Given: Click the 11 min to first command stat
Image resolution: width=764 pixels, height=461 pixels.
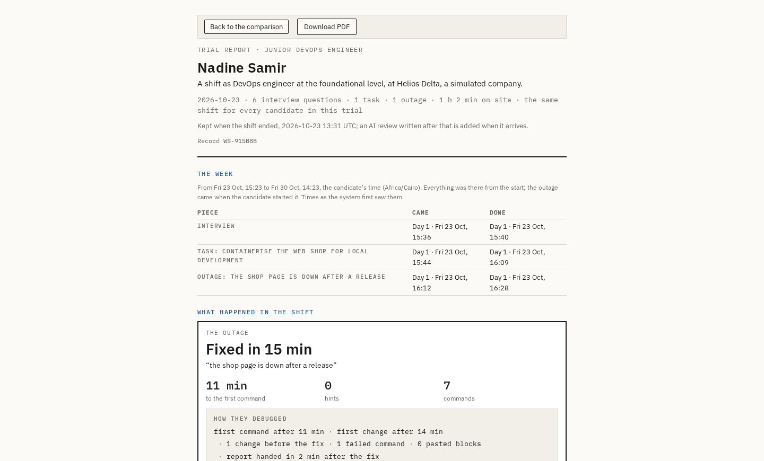Looking at the screenshot, I should (x=236, y=391).
